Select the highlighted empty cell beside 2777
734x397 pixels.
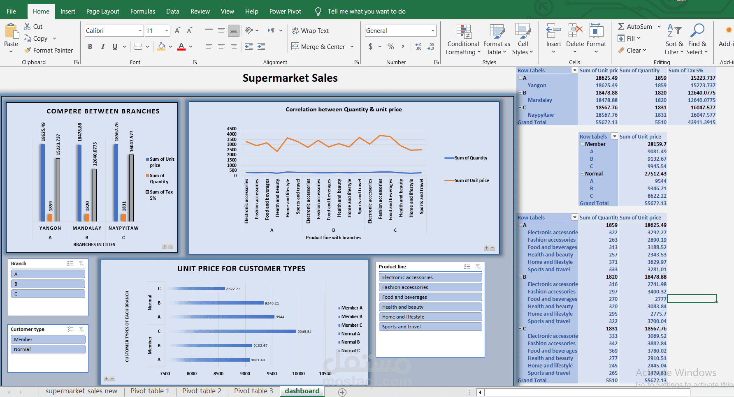[x=692, y=299]
